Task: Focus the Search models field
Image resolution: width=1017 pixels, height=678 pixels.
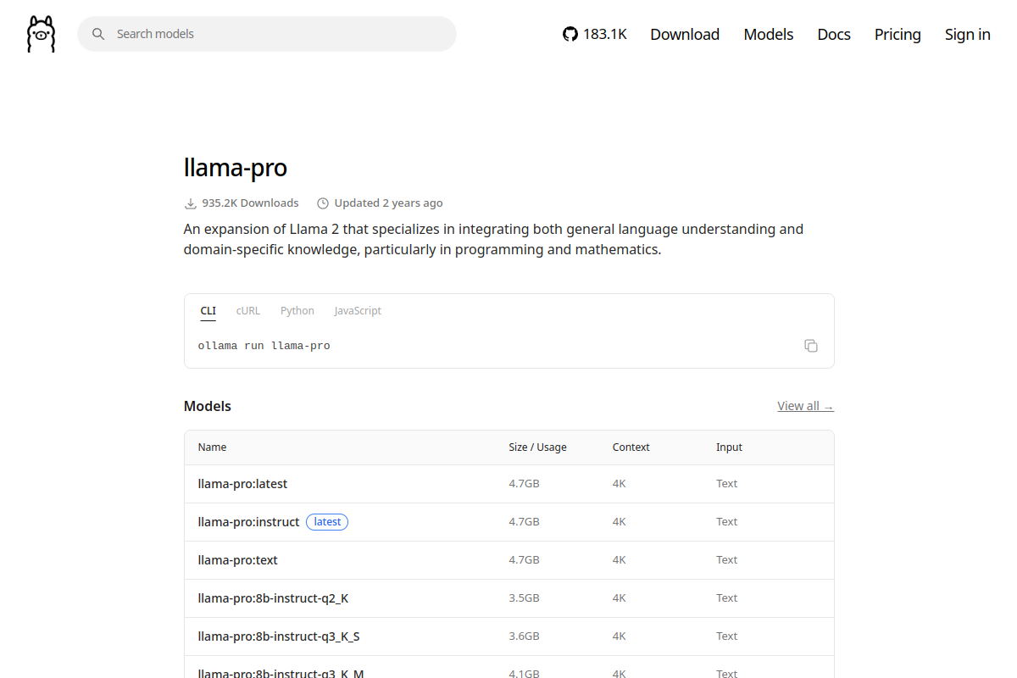Action: coord(267,34)
